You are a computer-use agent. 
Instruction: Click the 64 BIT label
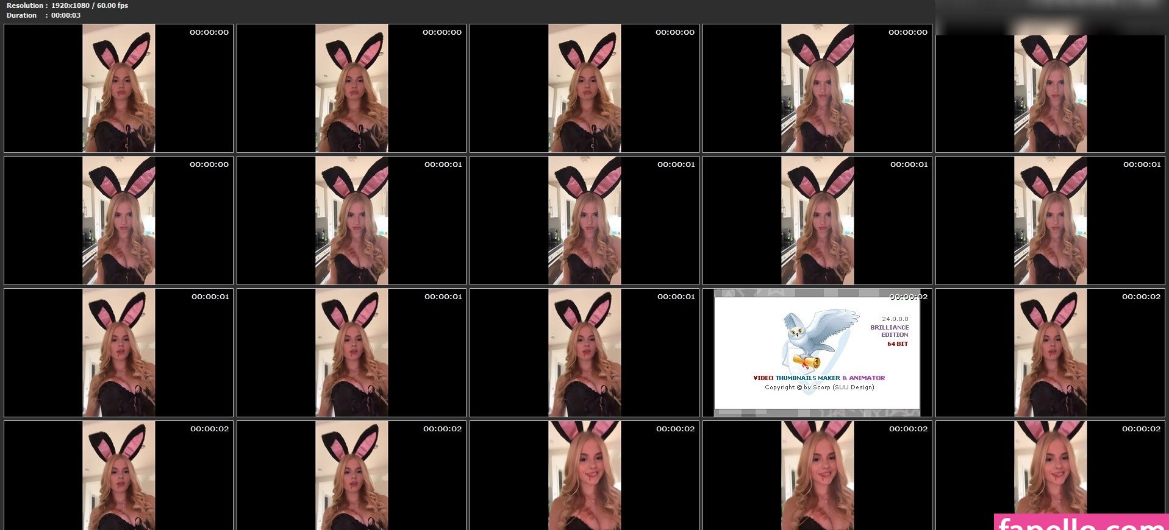[897, 344]
